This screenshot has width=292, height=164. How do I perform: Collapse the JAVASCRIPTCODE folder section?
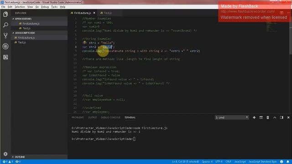click(x=25, y=33)
